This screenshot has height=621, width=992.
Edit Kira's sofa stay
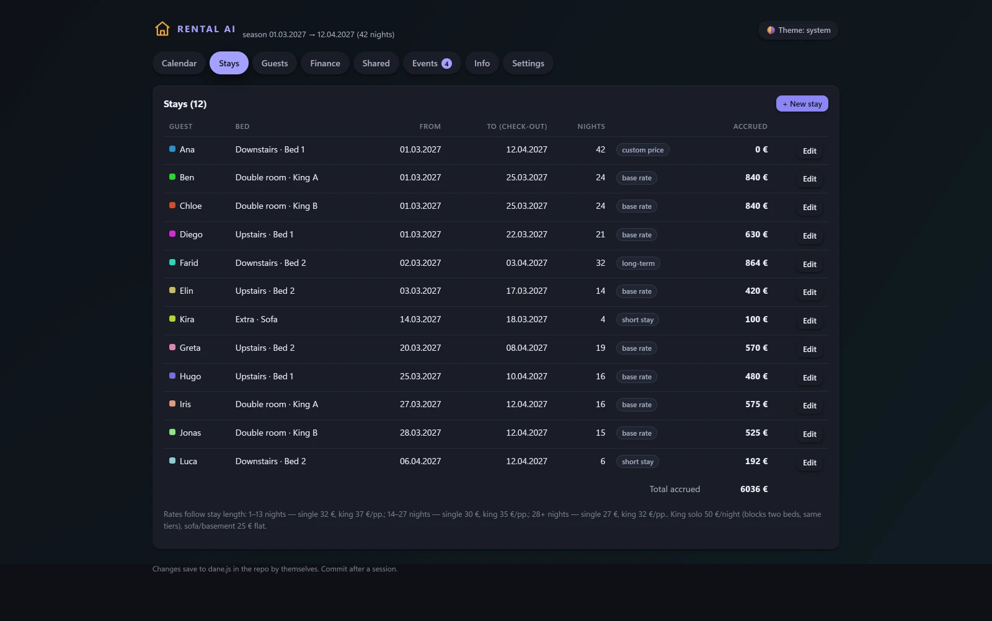[810, 320]
